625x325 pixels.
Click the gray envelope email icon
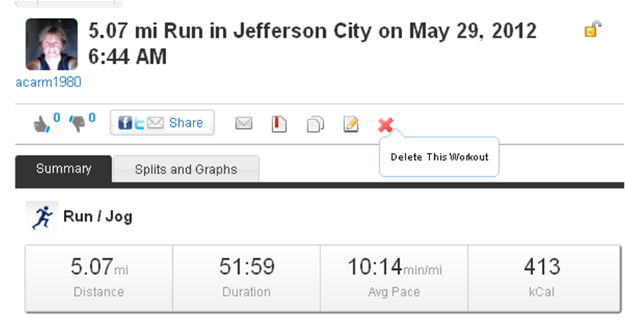point(244,124)
